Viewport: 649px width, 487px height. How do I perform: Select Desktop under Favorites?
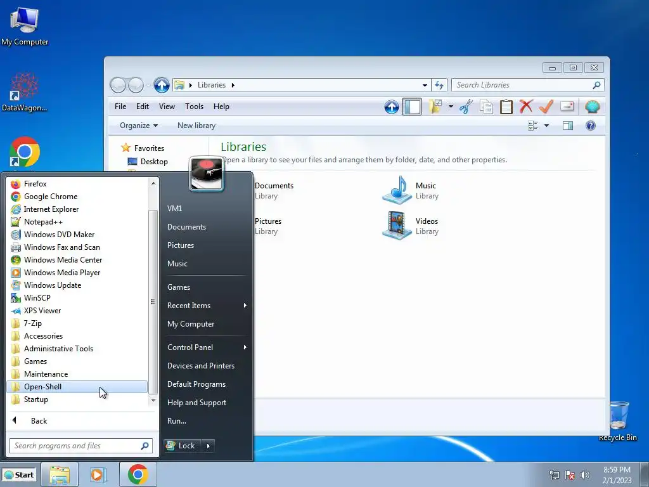(148, 162)
